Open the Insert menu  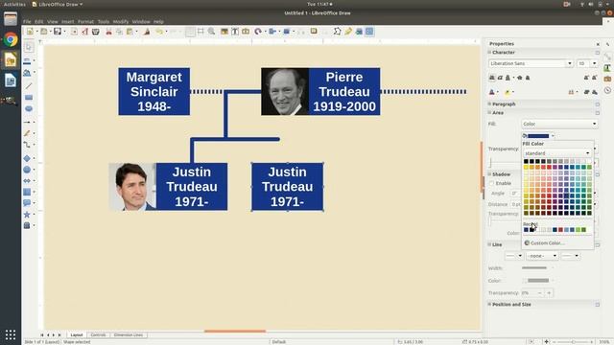(68, 21)
